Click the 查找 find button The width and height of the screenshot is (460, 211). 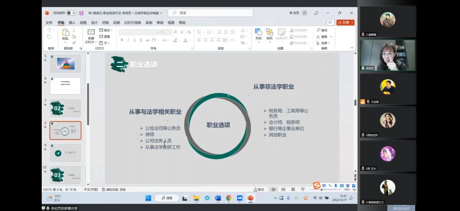coord(322,30)
